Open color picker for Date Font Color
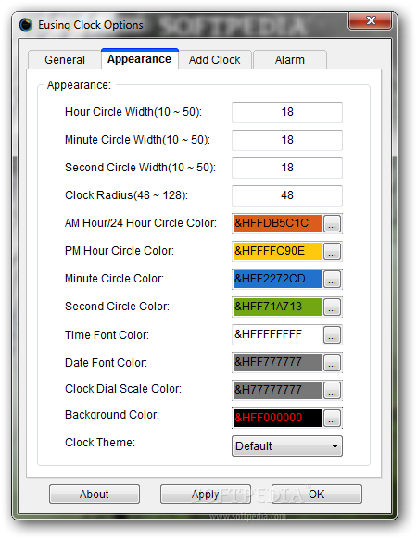417x539 pixels. (x=332, y=363)
